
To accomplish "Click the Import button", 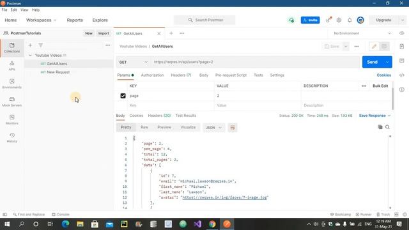I will 104,33.
